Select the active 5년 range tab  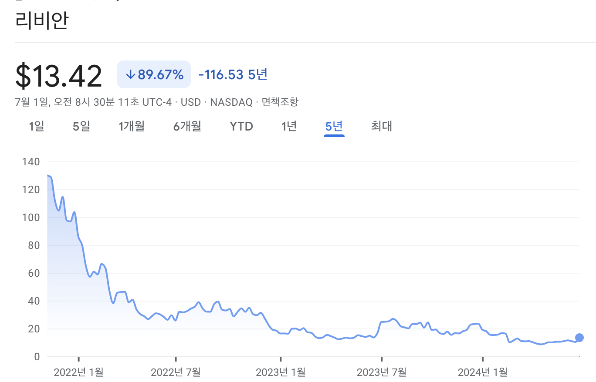[334, 127]
